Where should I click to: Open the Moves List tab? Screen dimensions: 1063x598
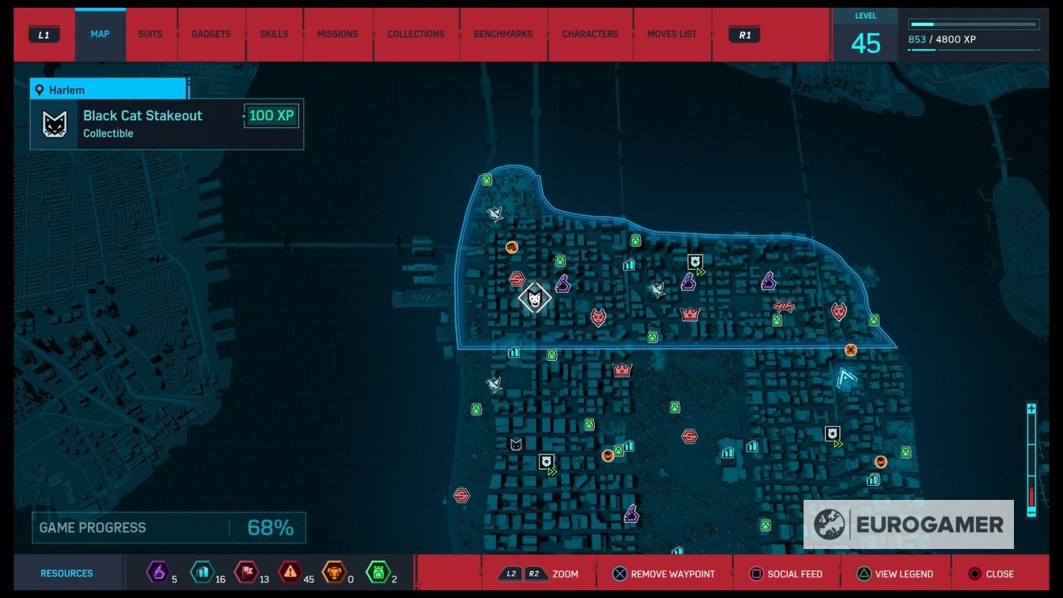click(x=671, y=35)
